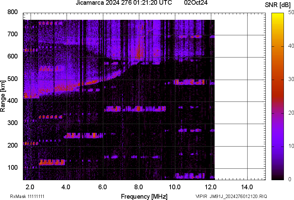Click the title text "Jicamarca 2024 276 01:21:20 UTC"
This screenshot has width=294, height=200.
tap(124, 3)
